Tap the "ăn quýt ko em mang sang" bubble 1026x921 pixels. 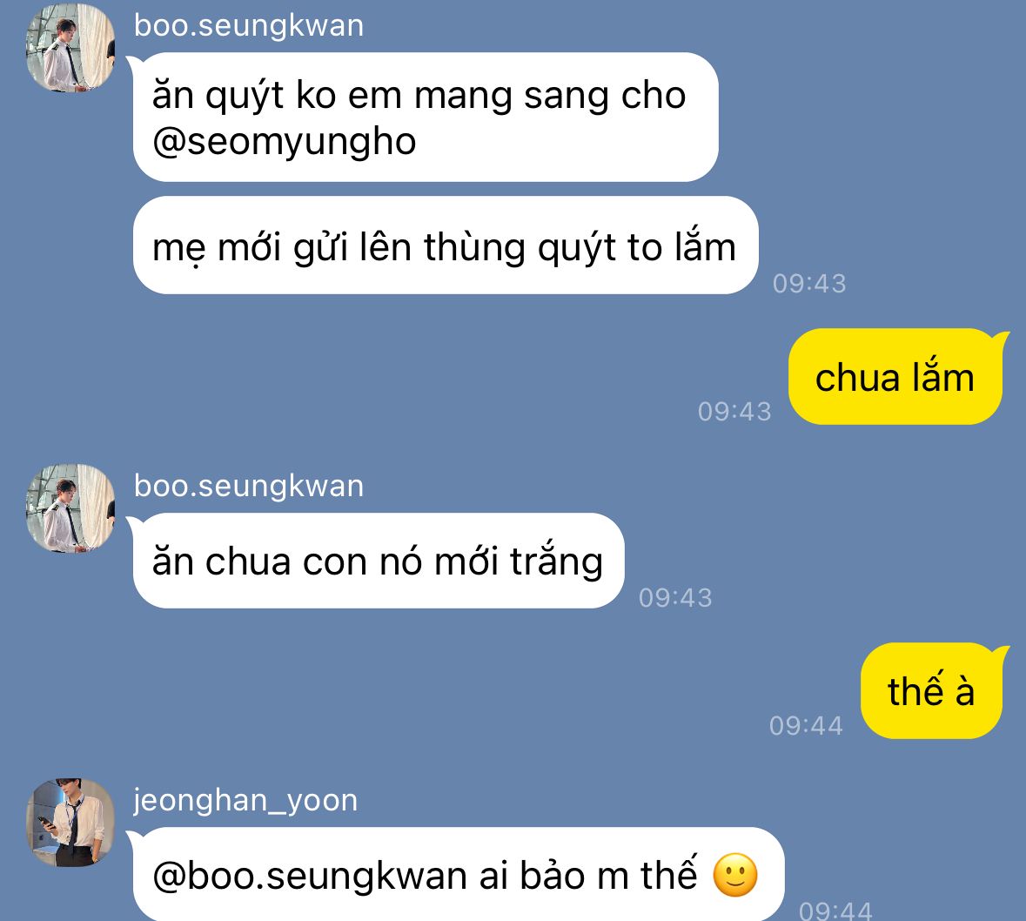[426, 118]
